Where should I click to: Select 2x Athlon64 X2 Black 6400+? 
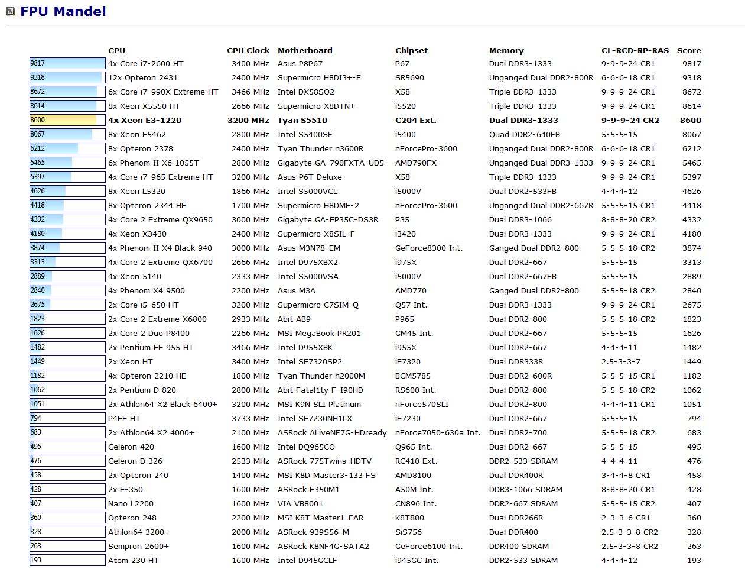click(x=162, y=405)
